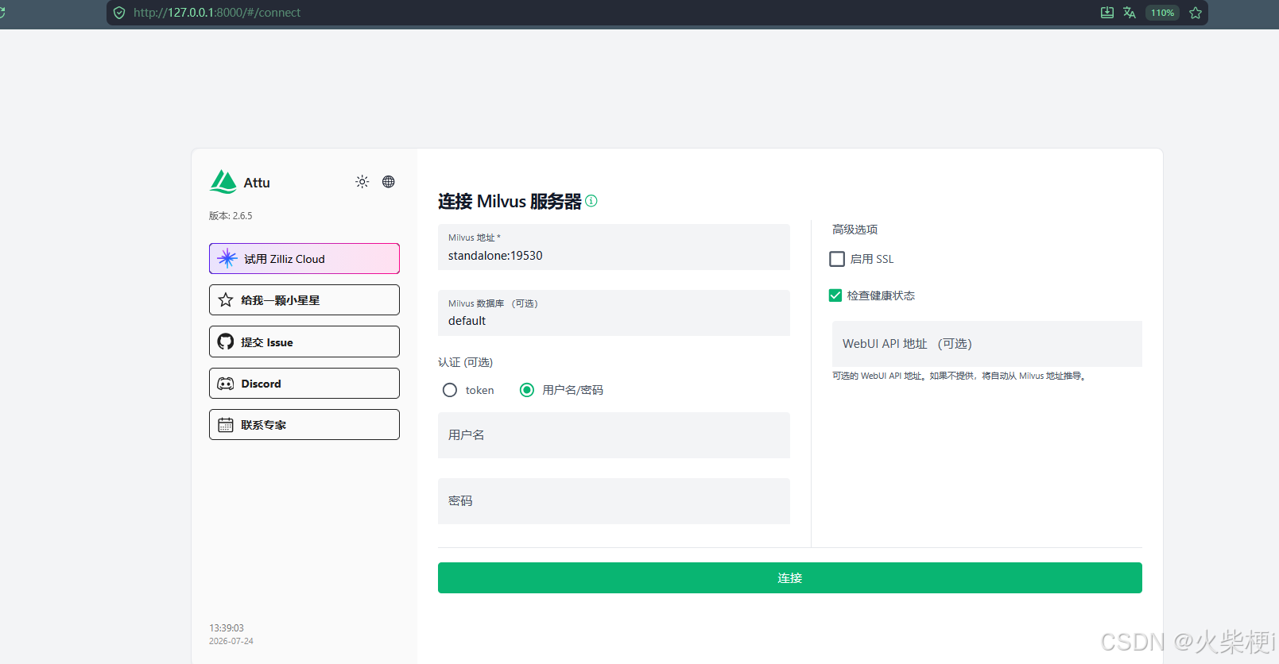Screen dimensions: 1279x664
Task: Click the browser URL 127.0.0.1:8000/#/connect
Action: pos(217,13)
